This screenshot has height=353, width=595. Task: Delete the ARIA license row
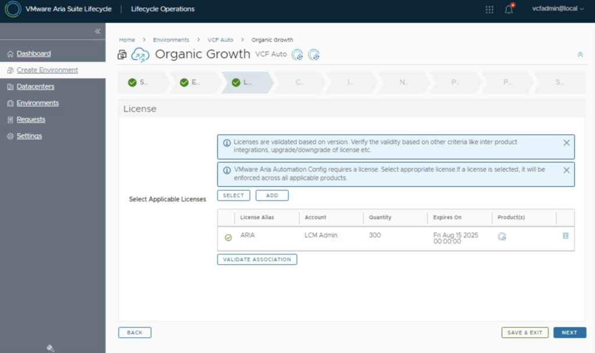tap(565, 236)
